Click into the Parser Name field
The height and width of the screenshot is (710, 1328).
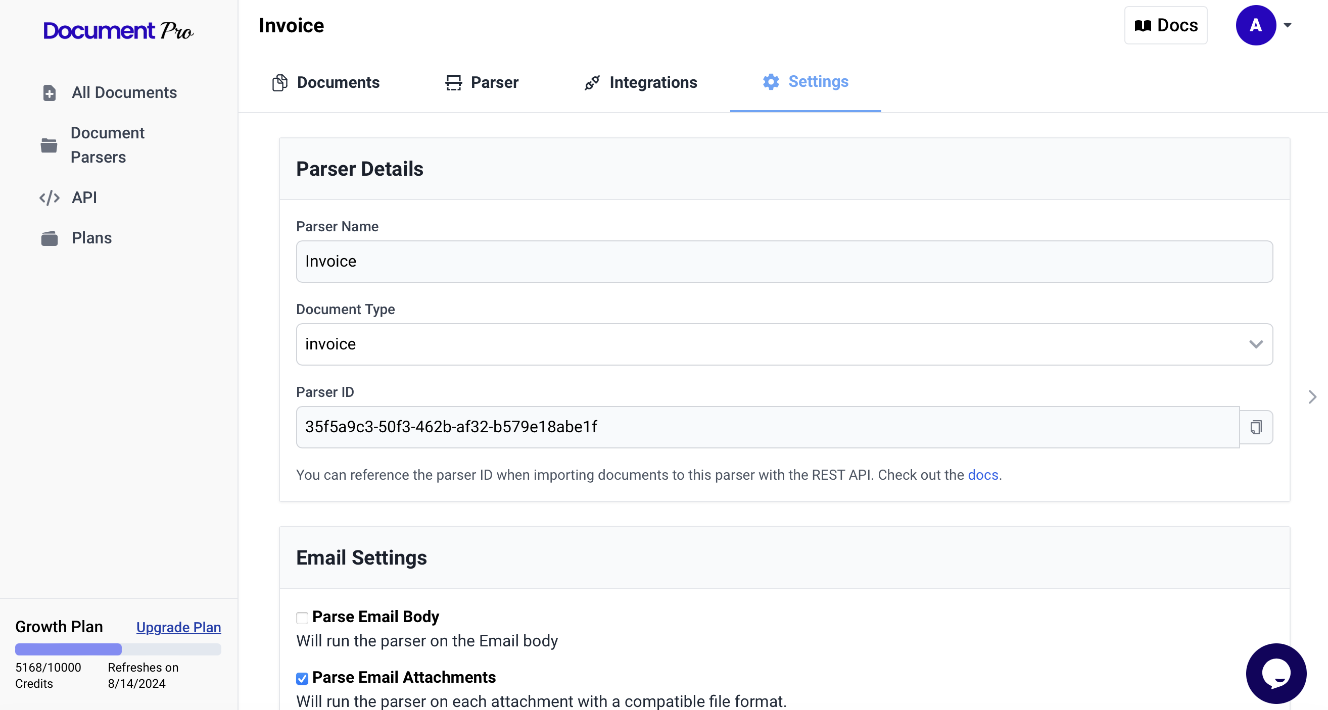point(784,262)
